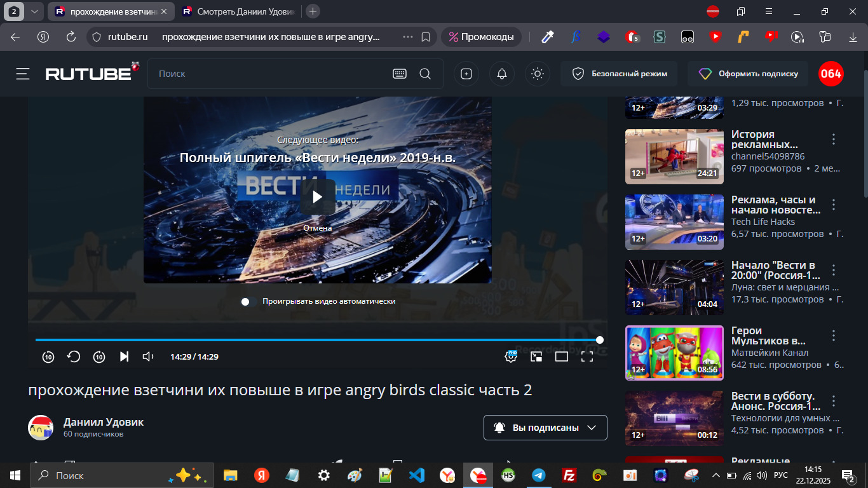Click the notifications bell icon

(502, 74)
